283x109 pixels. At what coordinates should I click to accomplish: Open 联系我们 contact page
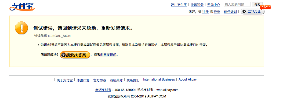133,80
